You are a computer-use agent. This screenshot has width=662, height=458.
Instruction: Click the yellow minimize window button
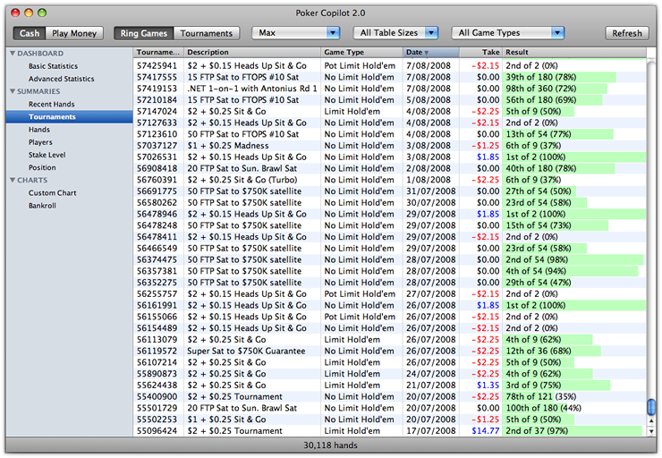tap(29, 13)
